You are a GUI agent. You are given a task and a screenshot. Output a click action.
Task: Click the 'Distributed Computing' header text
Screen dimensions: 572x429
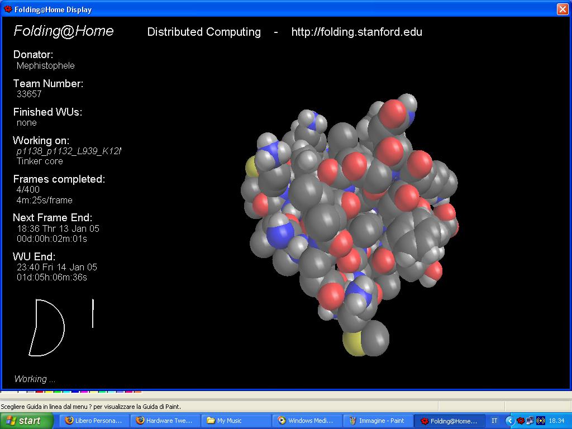pos(204,32)
